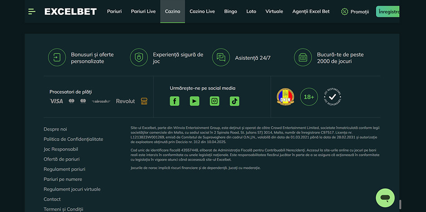Click the bonus login-arrow circle icon
This screenshot has width=426, height=212.
pyautogui.click(x=57, y=57)
